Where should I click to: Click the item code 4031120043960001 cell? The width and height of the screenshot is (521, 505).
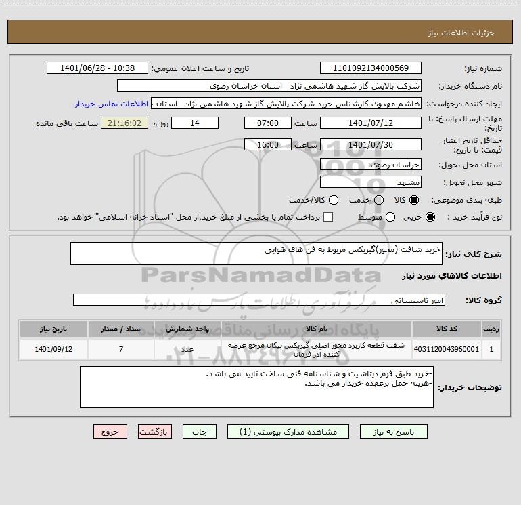447,349
